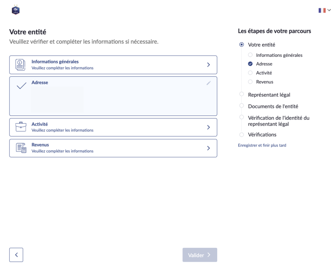
Task: Open the Adresse card title
Action: tap(40, 83)
